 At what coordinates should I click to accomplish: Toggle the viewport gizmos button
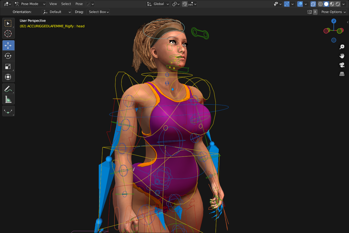pos(287,4)
